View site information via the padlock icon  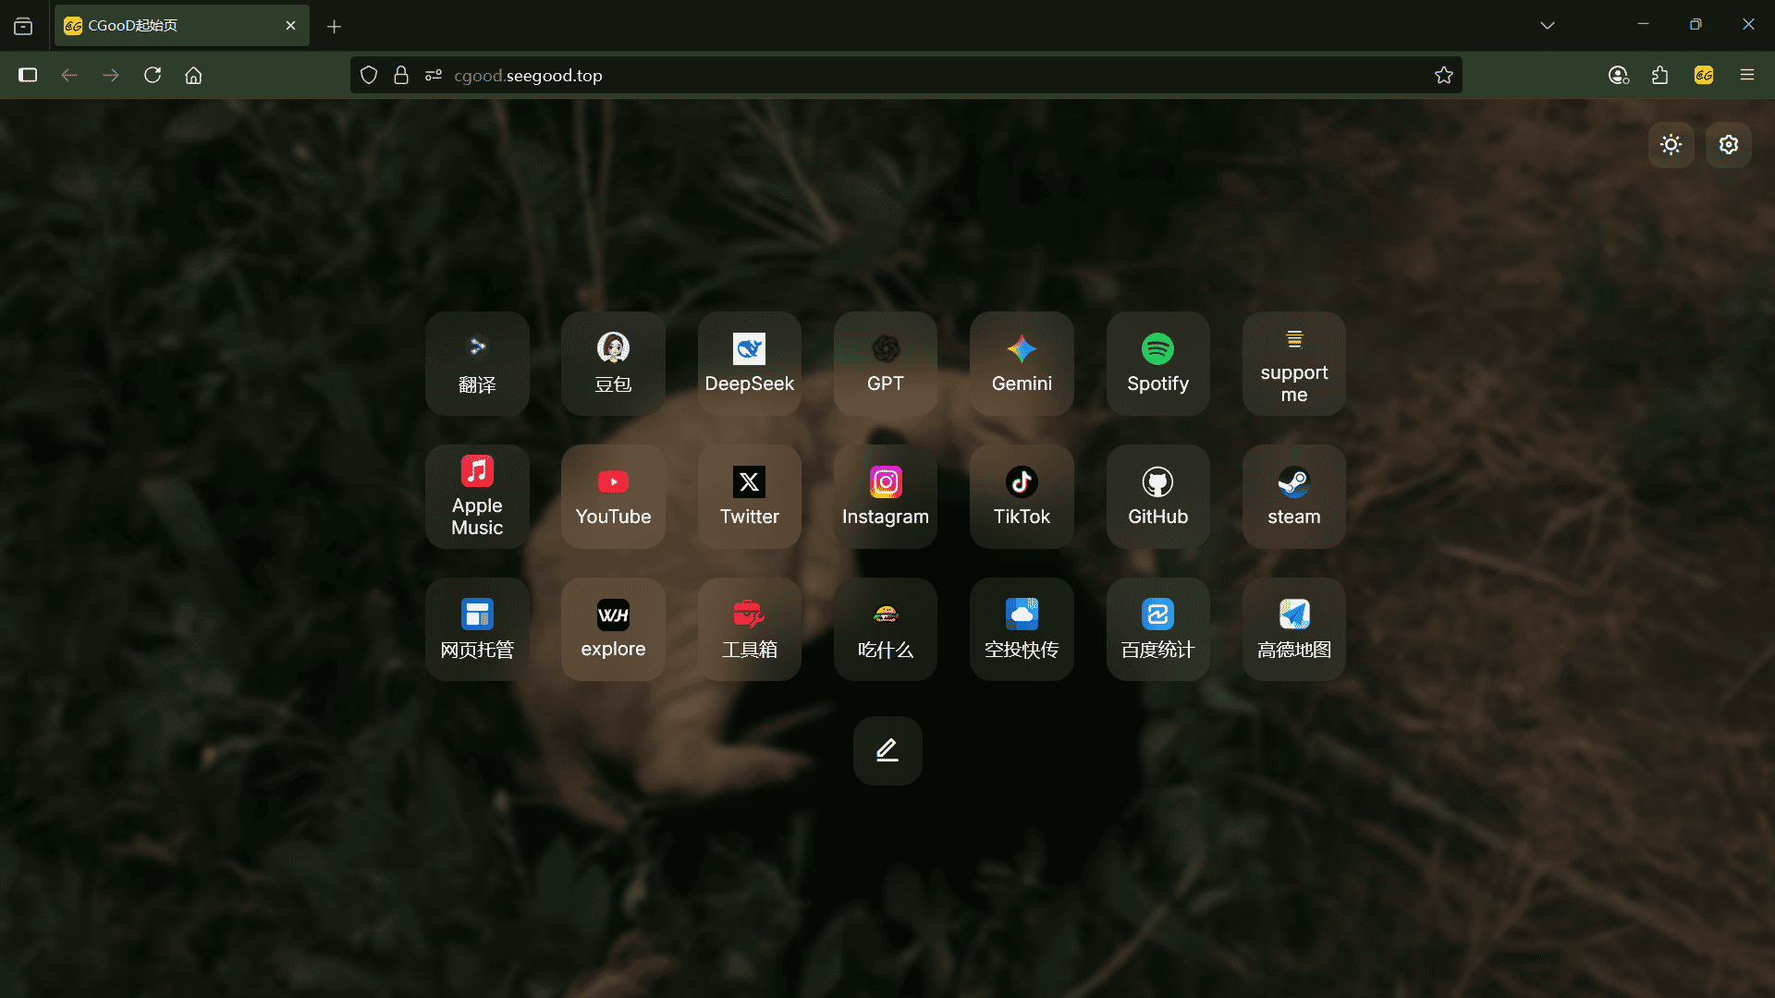tap(401, 75)
